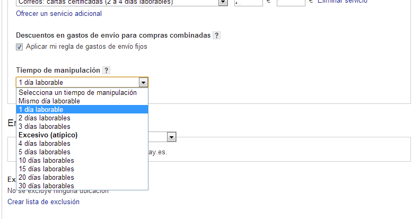Open dropdown arrow behind the options list

[171, 137]
